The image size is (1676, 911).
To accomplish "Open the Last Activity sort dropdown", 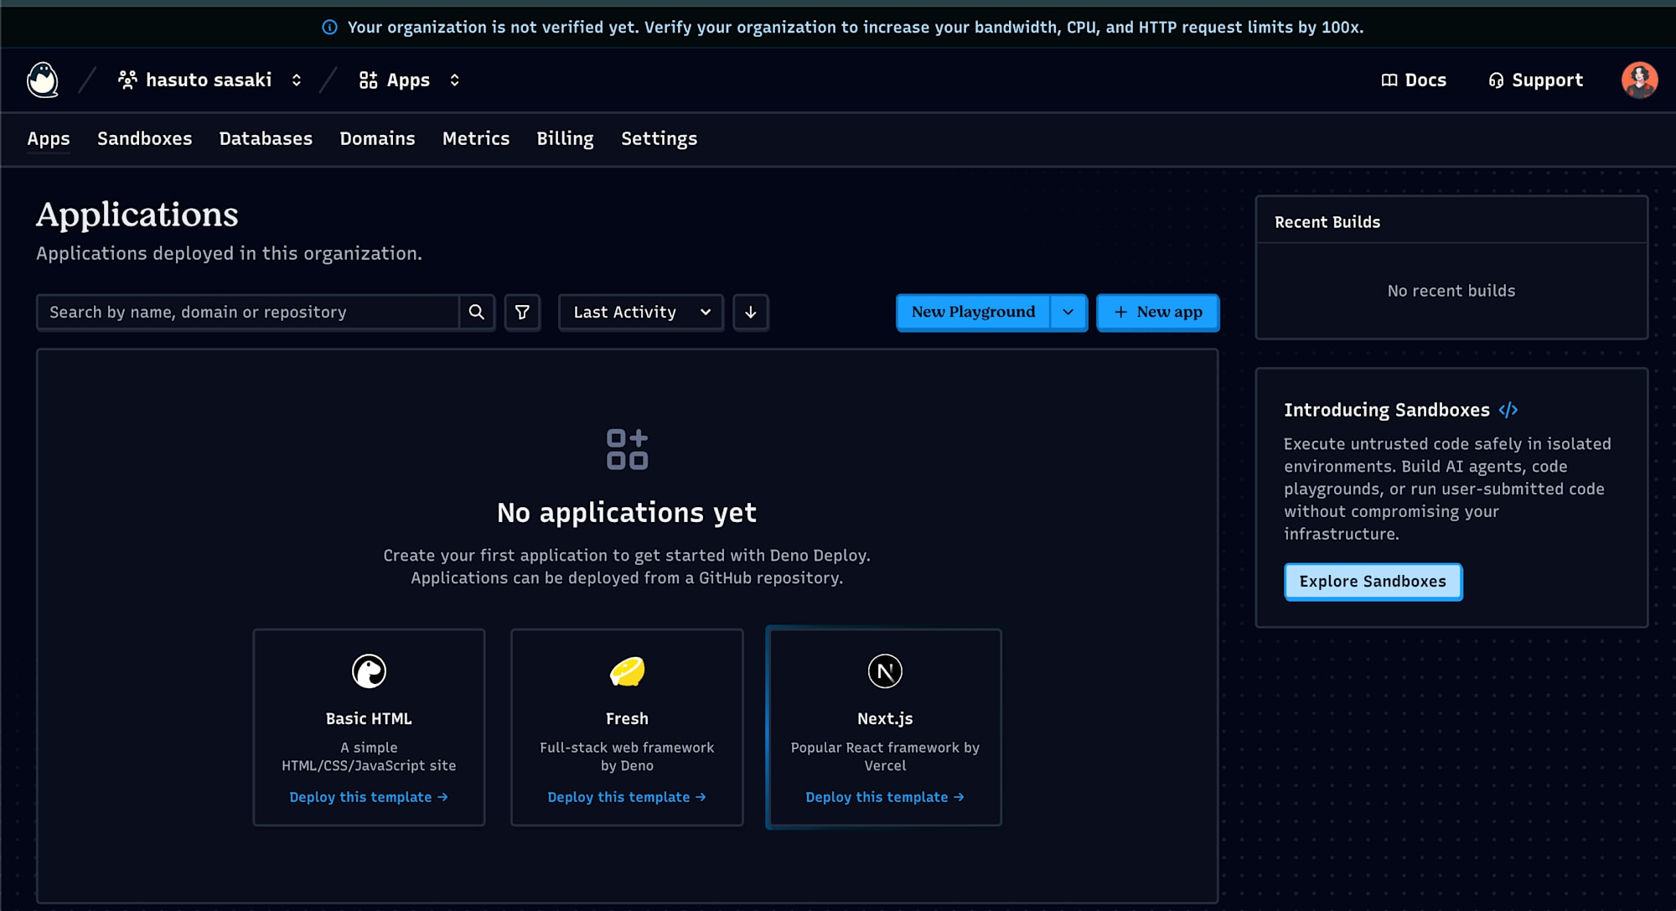I will pos(640,312).
